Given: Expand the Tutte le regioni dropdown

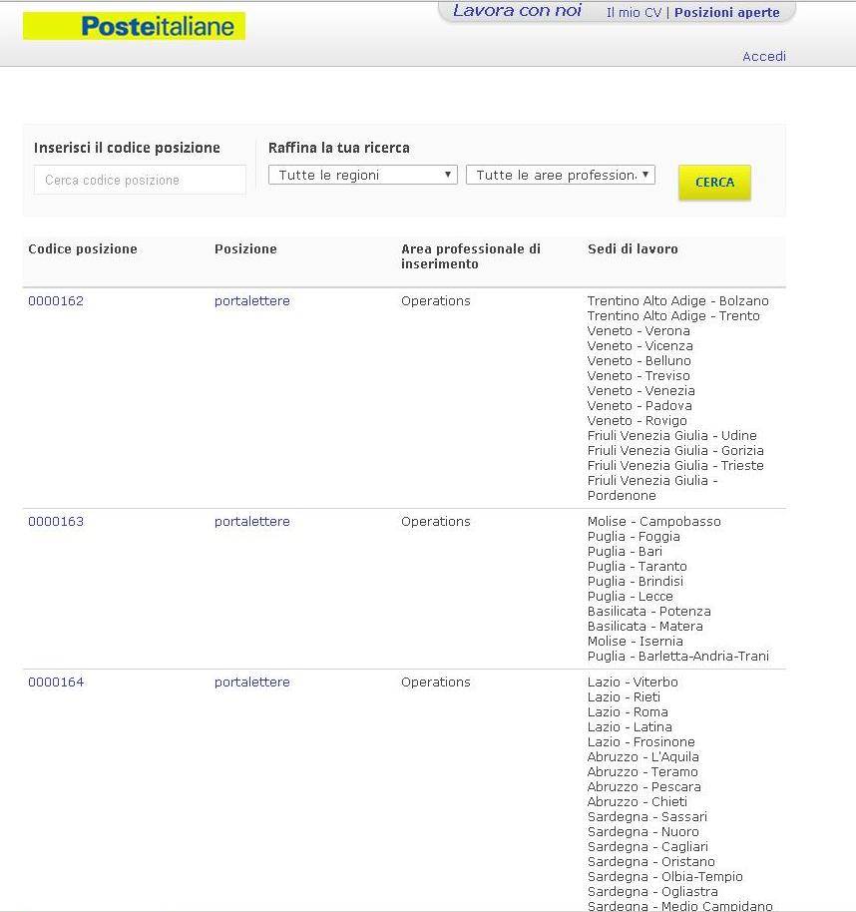Looking at the screenshot, I should (362, 175).
